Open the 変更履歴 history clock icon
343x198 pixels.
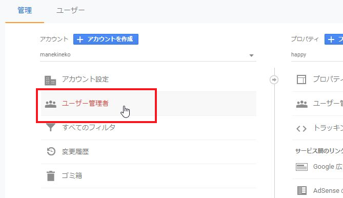click(x=51, y=151)
